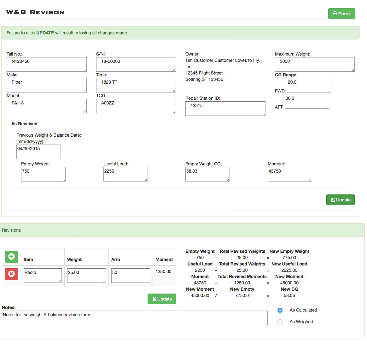
Task: Click the Weight field 25.00 in revisions
Action: click(x=86, y=276)
